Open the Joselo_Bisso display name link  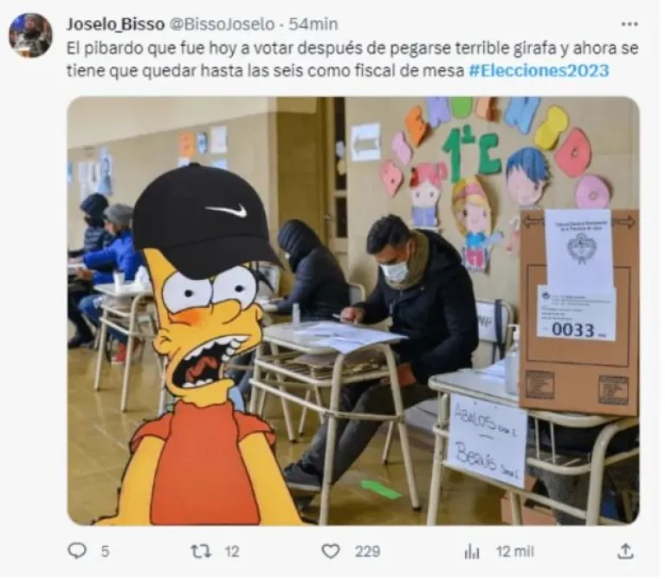coord(115,24)
